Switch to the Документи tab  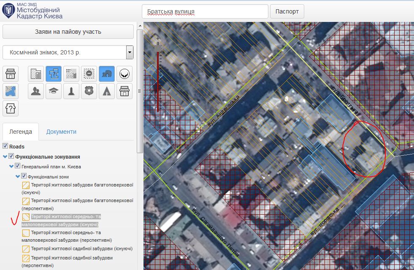(x=61, y=132)
